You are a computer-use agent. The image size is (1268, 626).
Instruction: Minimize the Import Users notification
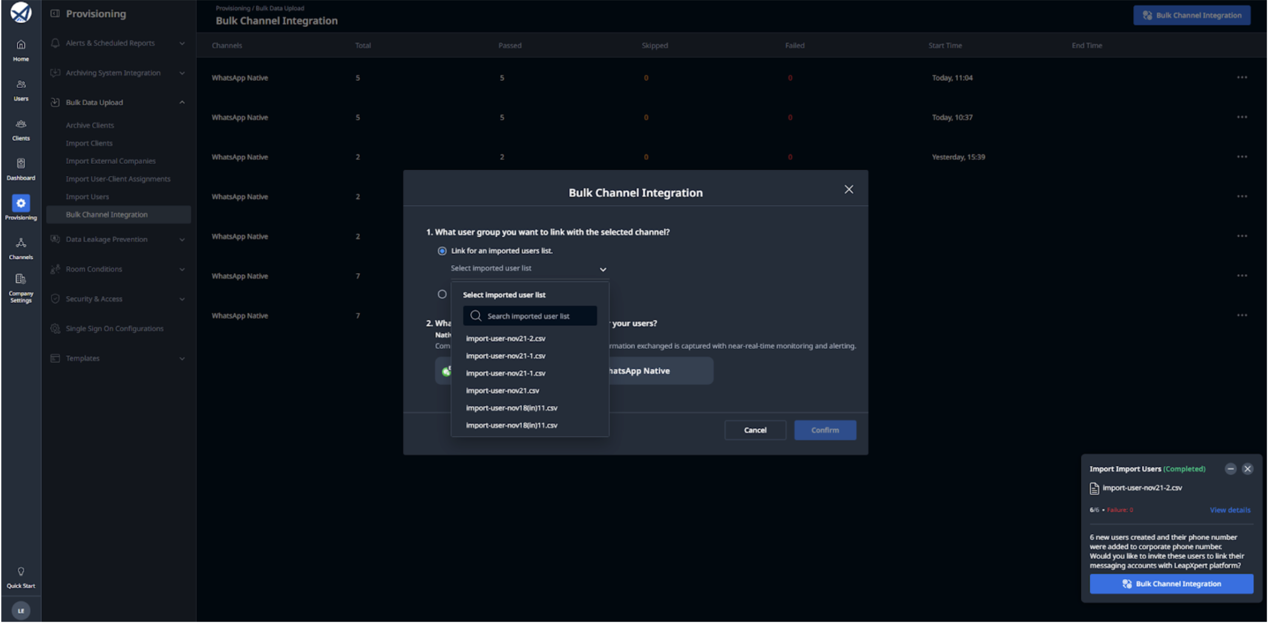(1230, 469)
